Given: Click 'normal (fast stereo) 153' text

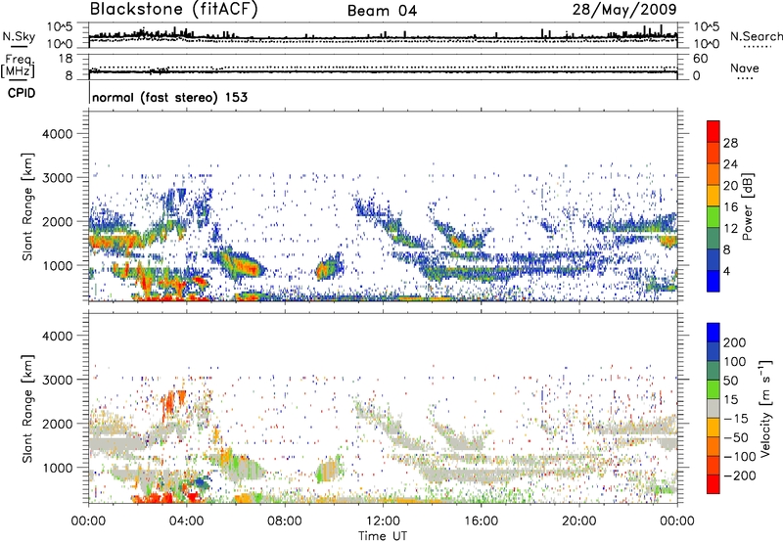Looking at the screenshot, I should tap(169, 97).
